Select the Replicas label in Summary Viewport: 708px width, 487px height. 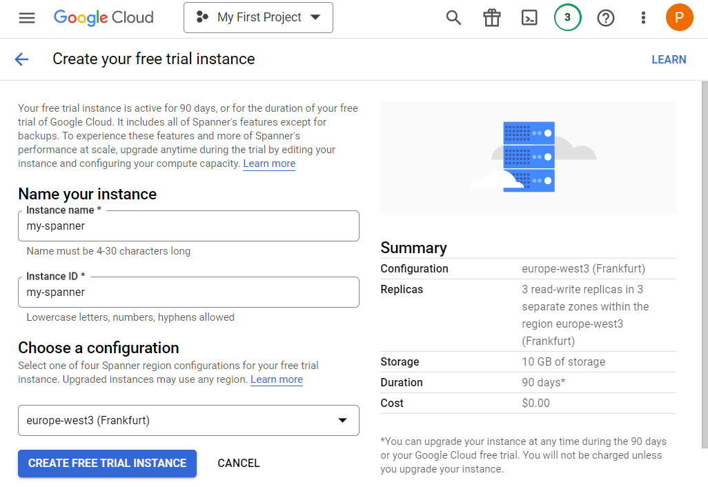pos(402,289)
